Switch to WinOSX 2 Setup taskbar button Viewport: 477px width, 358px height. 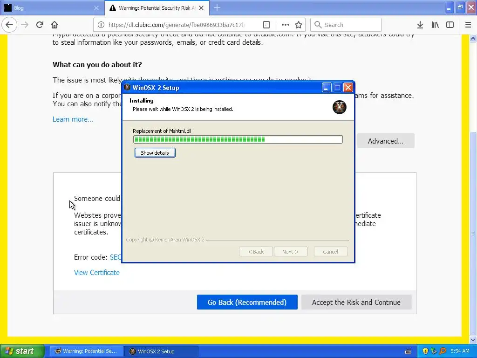pyautogui.click(x=161, y=351)
